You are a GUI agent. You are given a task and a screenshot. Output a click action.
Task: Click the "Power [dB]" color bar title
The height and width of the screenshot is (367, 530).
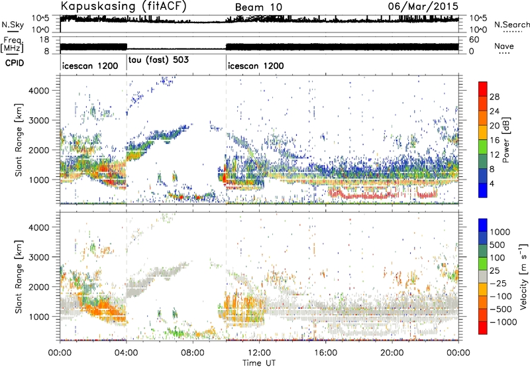pyautogui.click(x=505, y=140)
